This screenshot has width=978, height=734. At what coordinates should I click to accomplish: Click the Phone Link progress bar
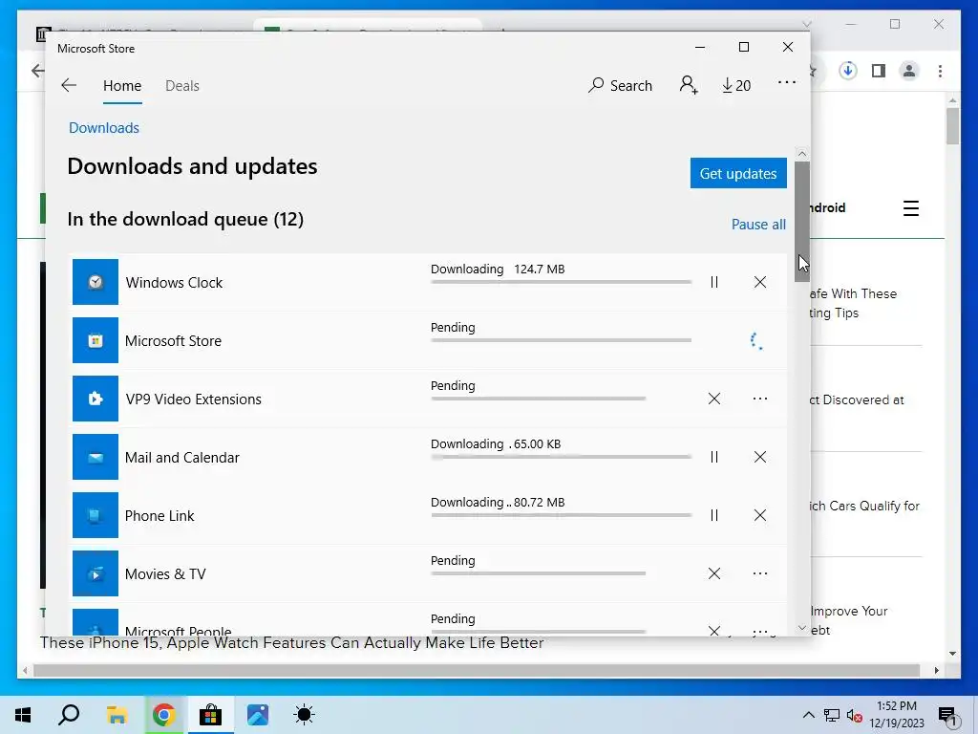(x=561, y=515)
